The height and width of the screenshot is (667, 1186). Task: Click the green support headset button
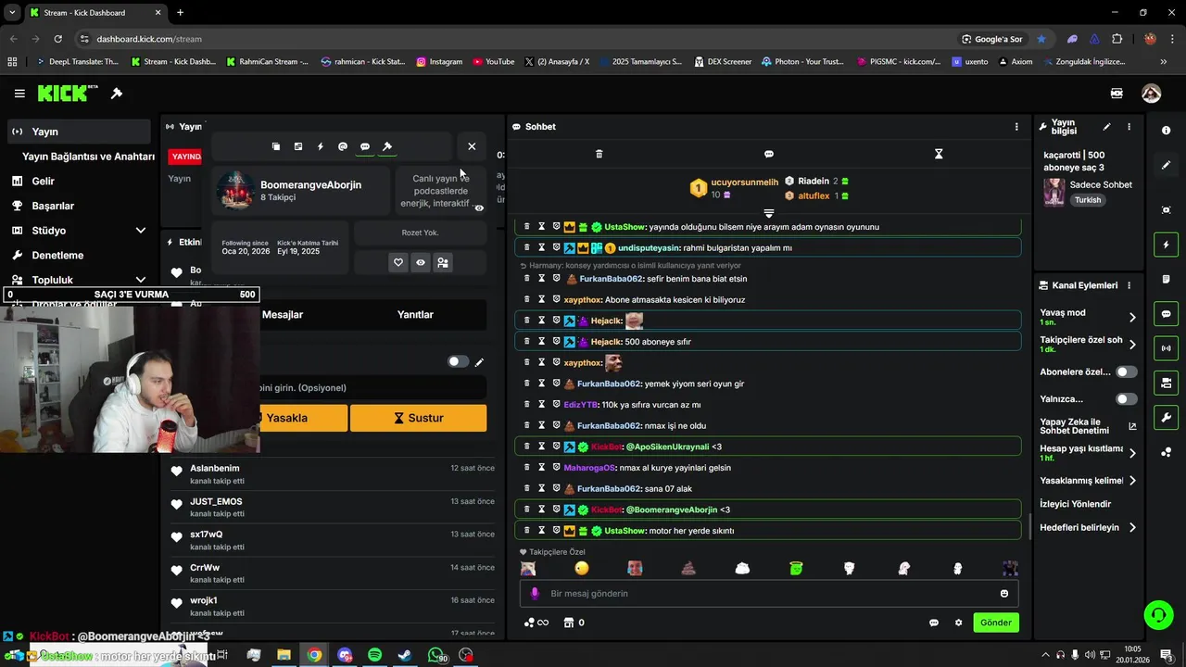(1157, 615)
